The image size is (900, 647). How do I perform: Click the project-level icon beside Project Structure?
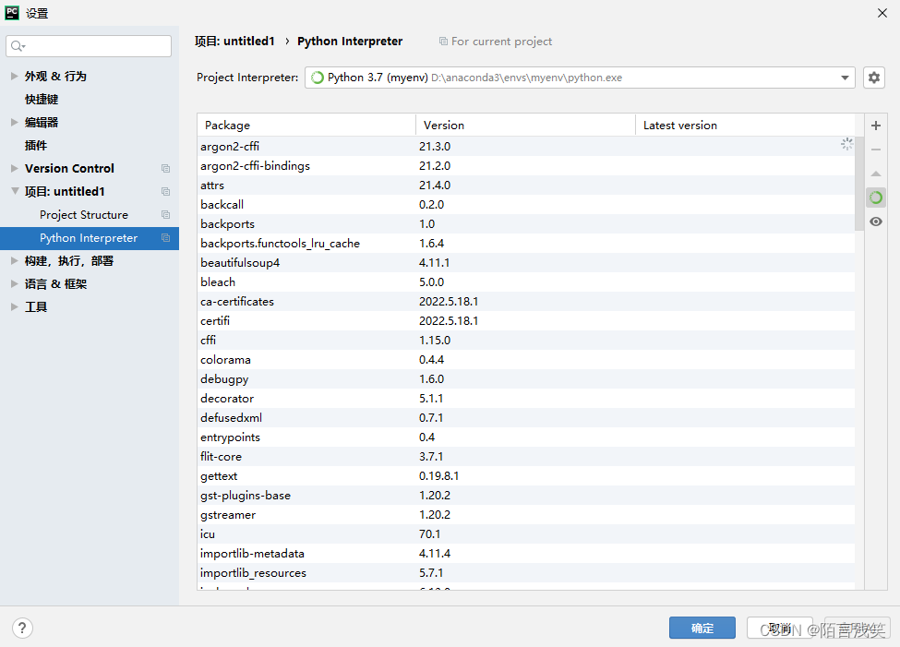(x=165, y=215)
